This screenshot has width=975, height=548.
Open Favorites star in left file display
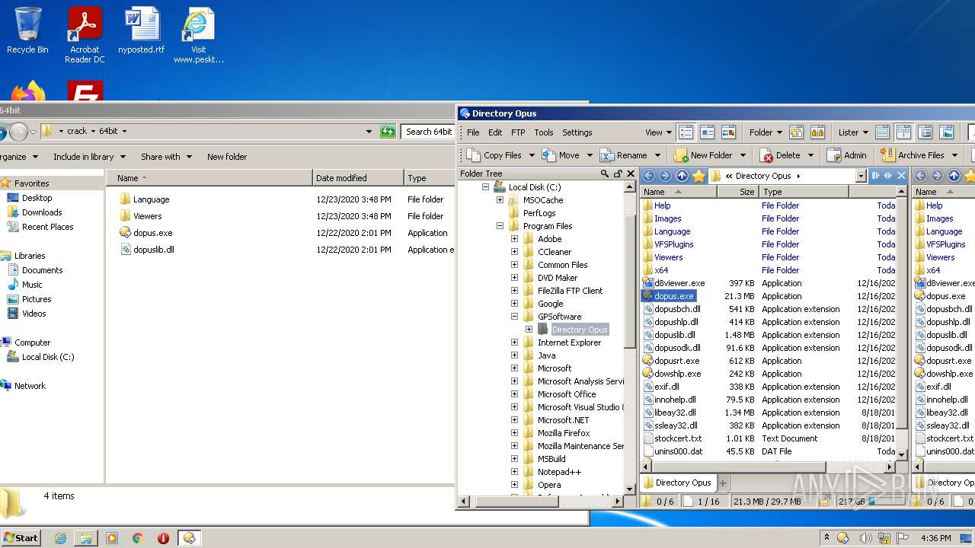(698, 176)
